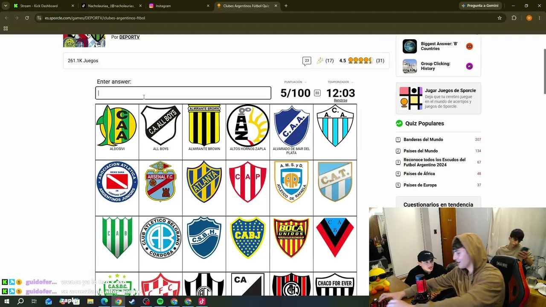The image size is (546, 307).
Task: Open OBS Studio from the taskbar
Action: [x=146, y=301]
